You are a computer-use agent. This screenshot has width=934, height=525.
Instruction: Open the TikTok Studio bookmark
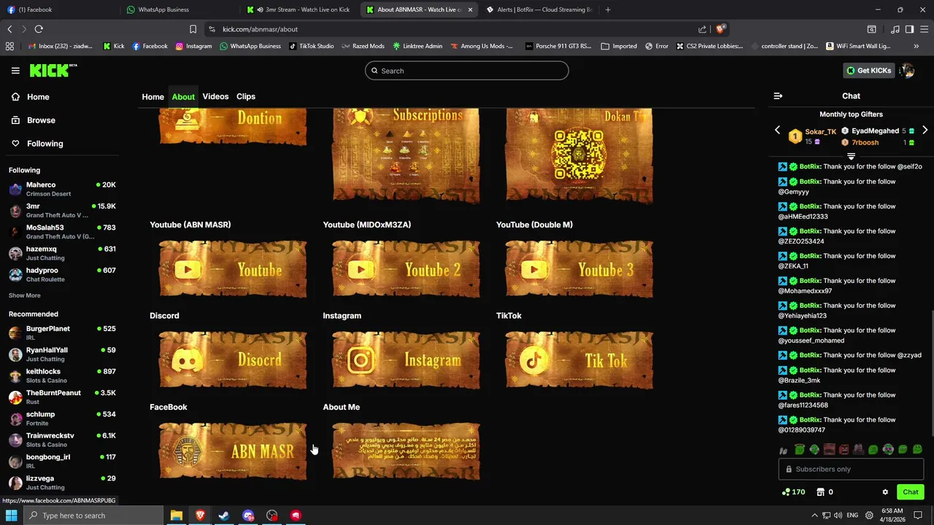pyautogui.click(x=312, y=46)
